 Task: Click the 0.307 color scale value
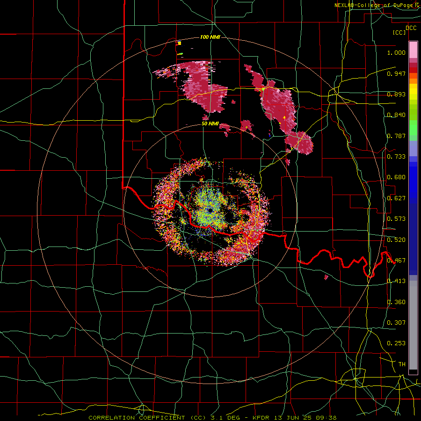click(x=396, y=323)
